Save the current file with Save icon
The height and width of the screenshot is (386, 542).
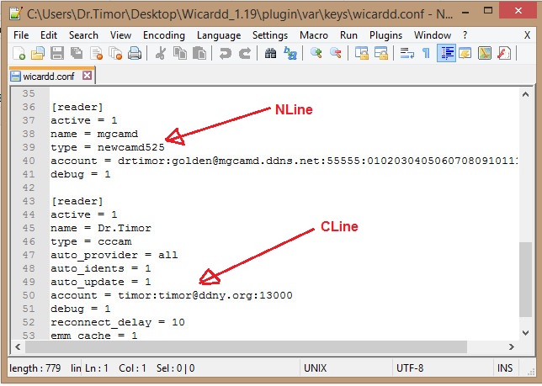57,54
